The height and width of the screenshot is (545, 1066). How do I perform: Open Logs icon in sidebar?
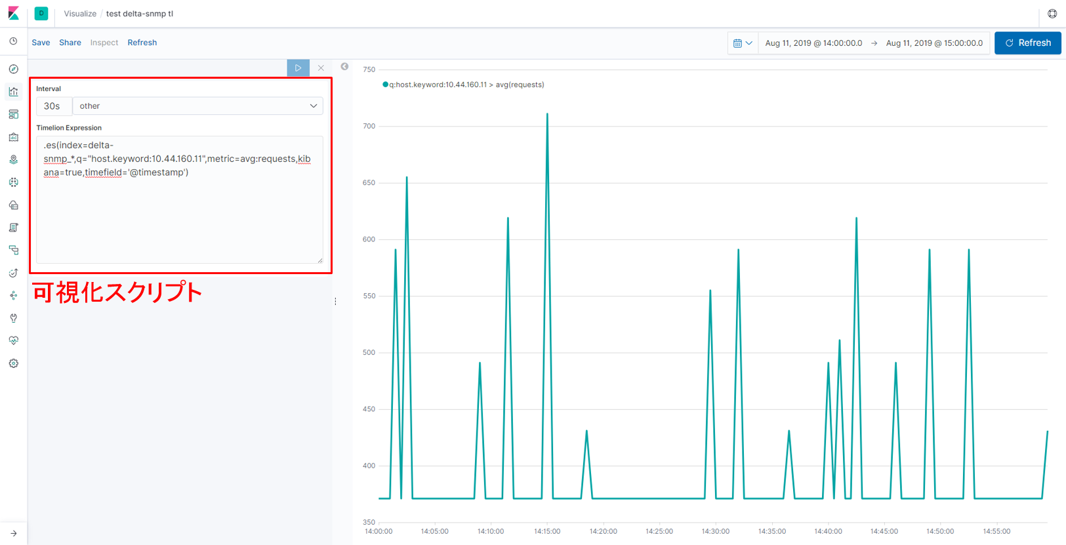[x=14, y=228]
